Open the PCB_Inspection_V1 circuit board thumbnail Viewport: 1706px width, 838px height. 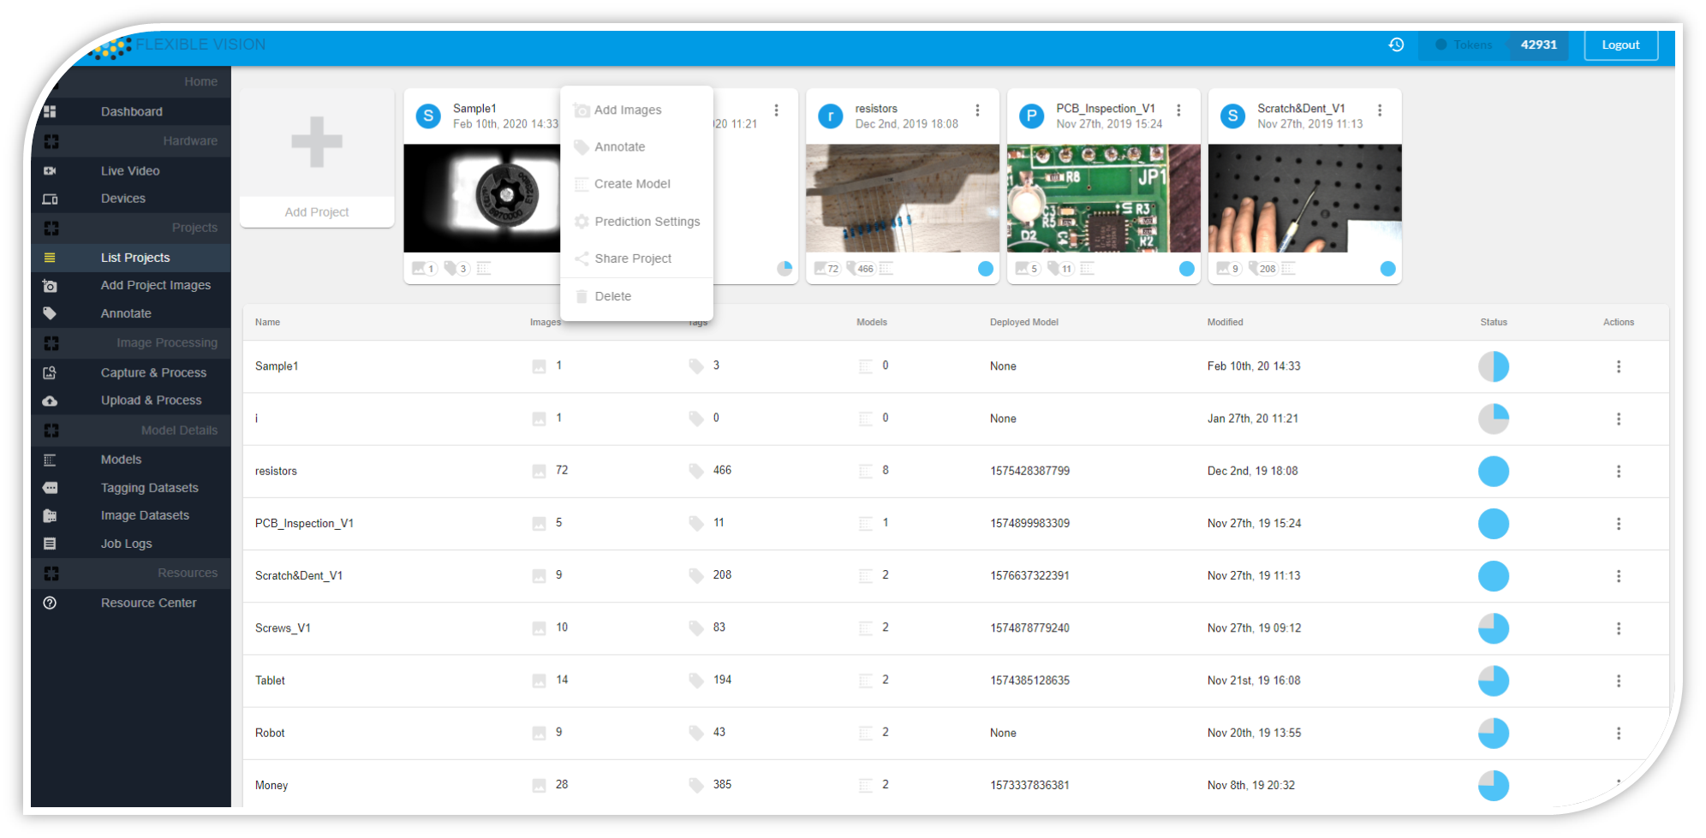pos(1103,198)
